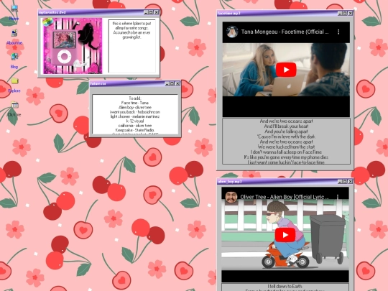Close the future.rar window
This screenshot has width=388, height=291.
pyautogui.click(x=177, y=83)
